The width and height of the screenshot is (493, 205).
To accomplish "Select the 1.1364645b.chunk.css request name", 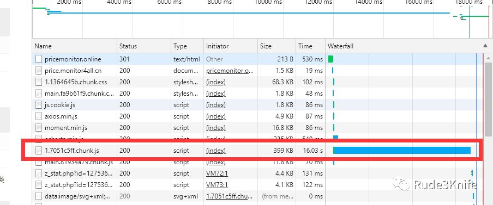I will click(x=76, y=82).
